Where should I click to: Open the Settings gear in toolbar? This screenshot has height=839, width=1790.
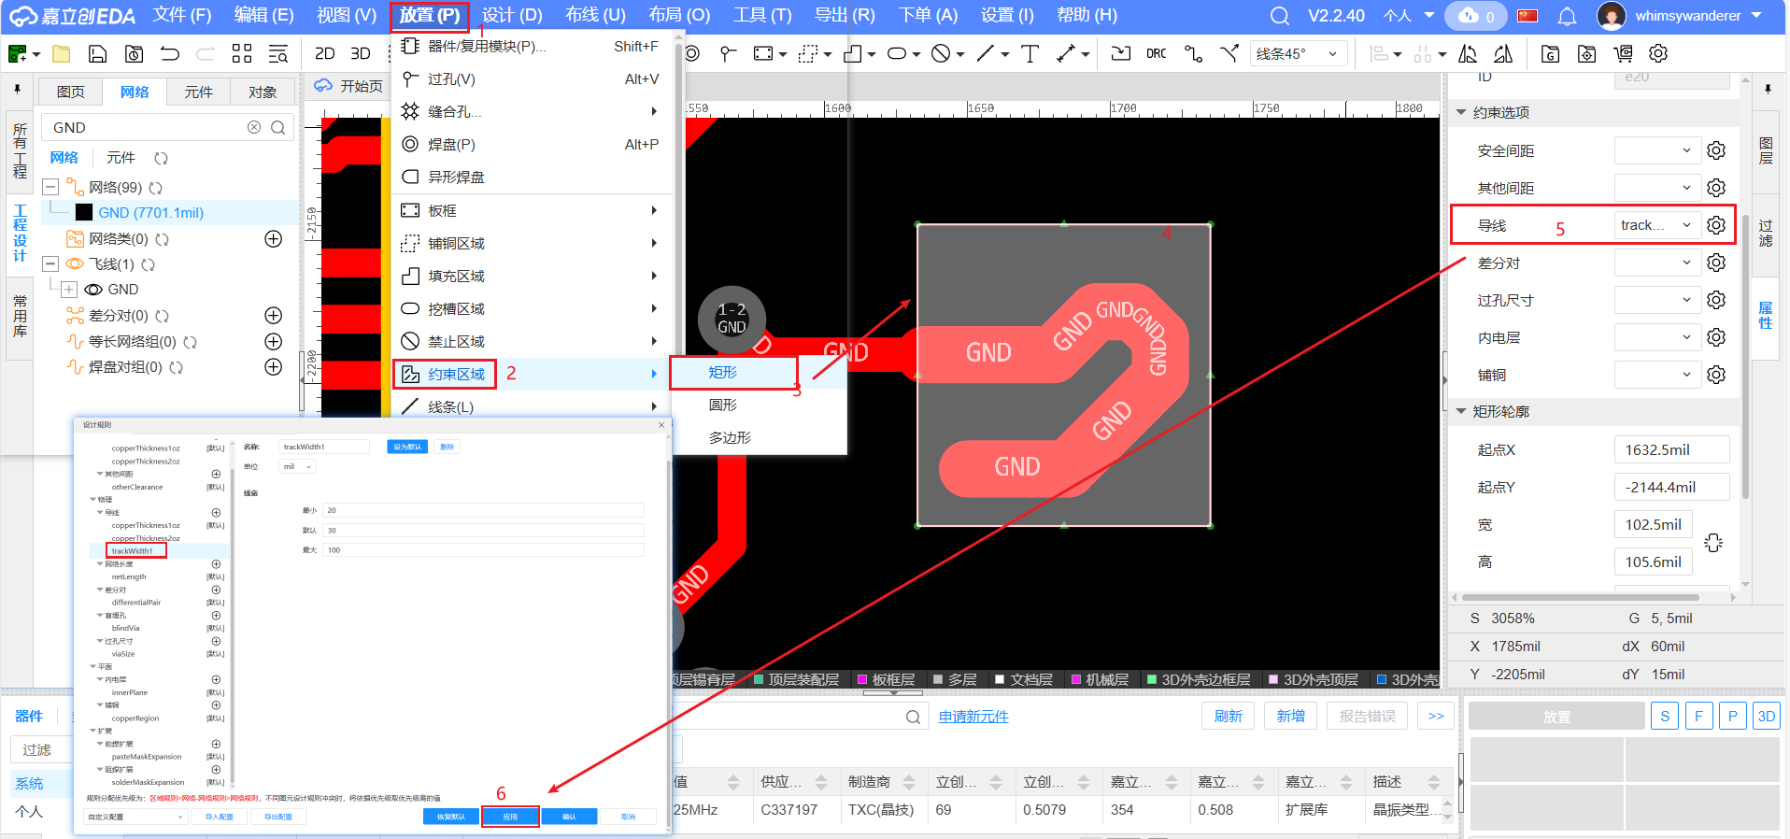[x=1658, y=54]
